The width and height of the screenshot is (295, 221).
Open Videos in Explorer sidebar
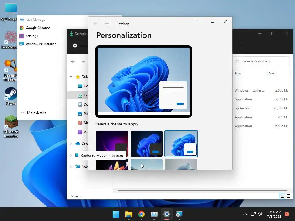[x=83, y=132]
